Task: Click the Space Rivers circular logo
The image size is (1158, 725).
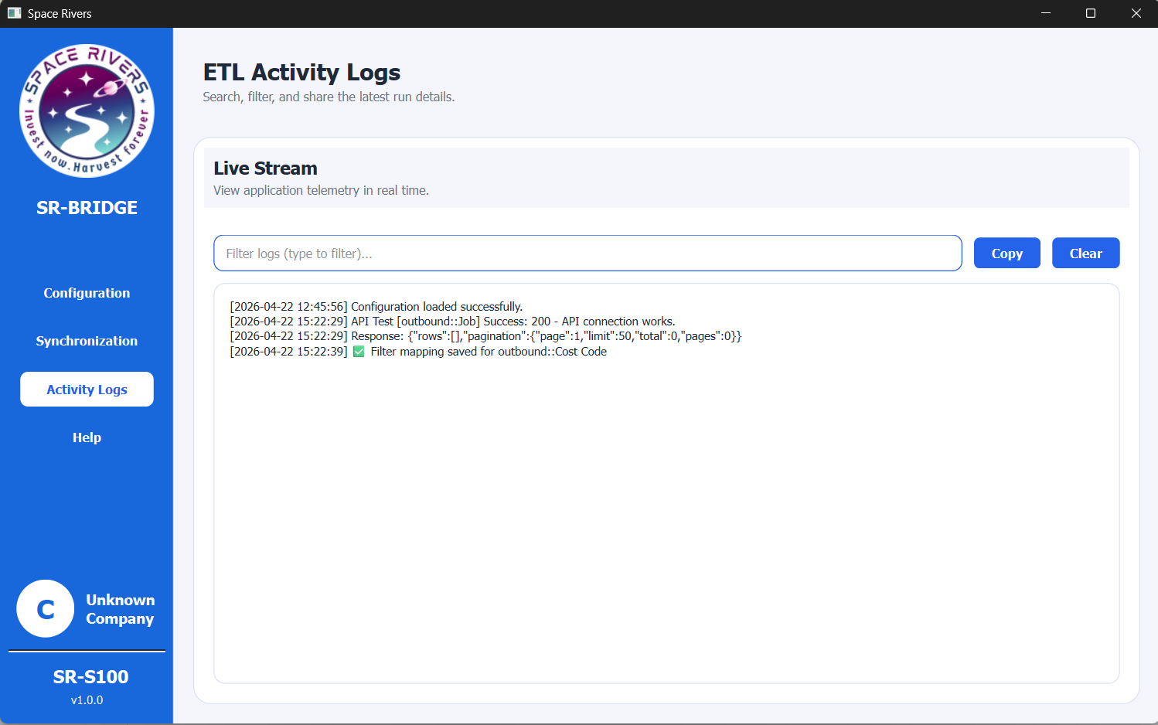Action: click(x=87, y=111)
